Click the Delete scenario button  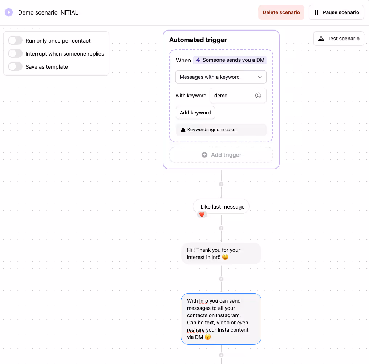[x=281, y=12]
